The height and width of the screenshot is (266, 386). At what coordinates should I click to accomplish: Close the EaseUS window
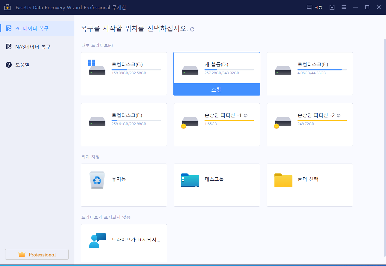(379, 7)
